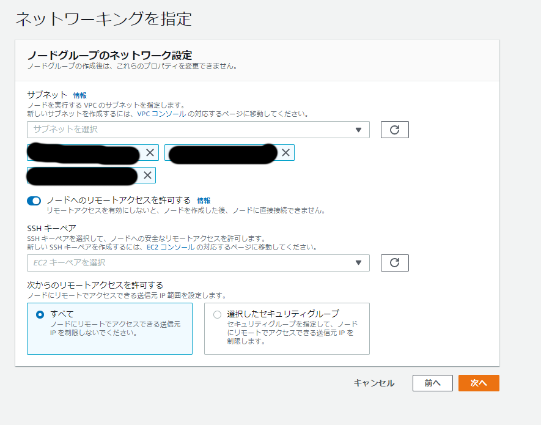Screen dimensions: 541x425
Task: Select the すべて radio option
Action: pos(40,314)
